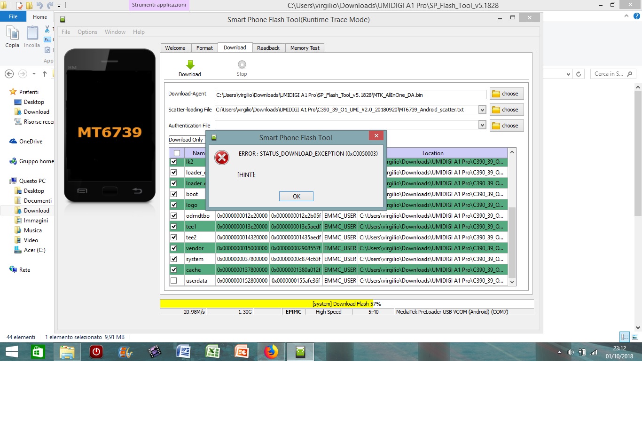Viewport: 642px width, 427px height.
Task: Open the Download Only mode combo box
Action: pos(187,140)
